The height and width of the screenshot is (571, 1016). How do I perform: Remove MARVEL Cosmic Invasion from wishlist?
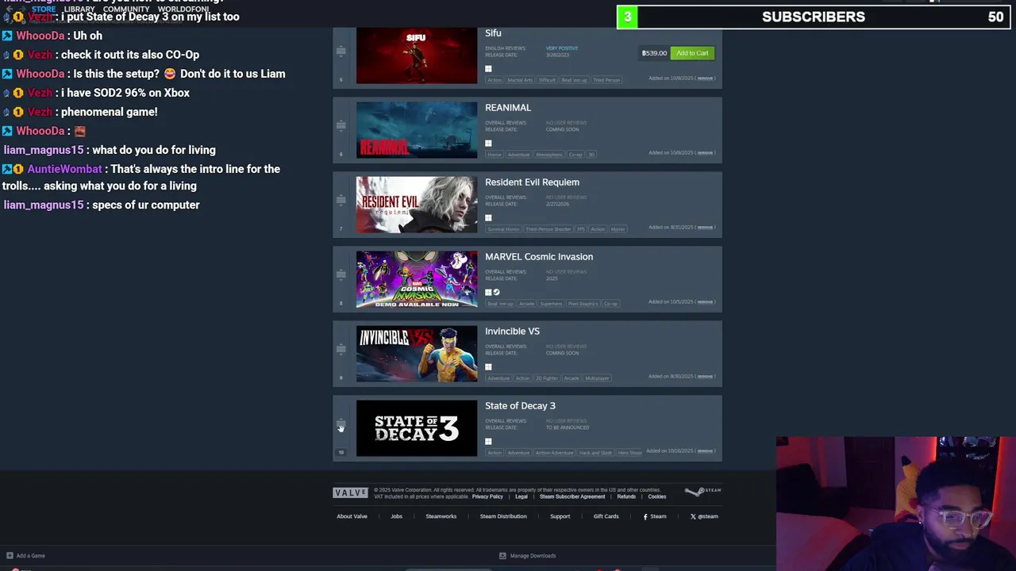705,302
